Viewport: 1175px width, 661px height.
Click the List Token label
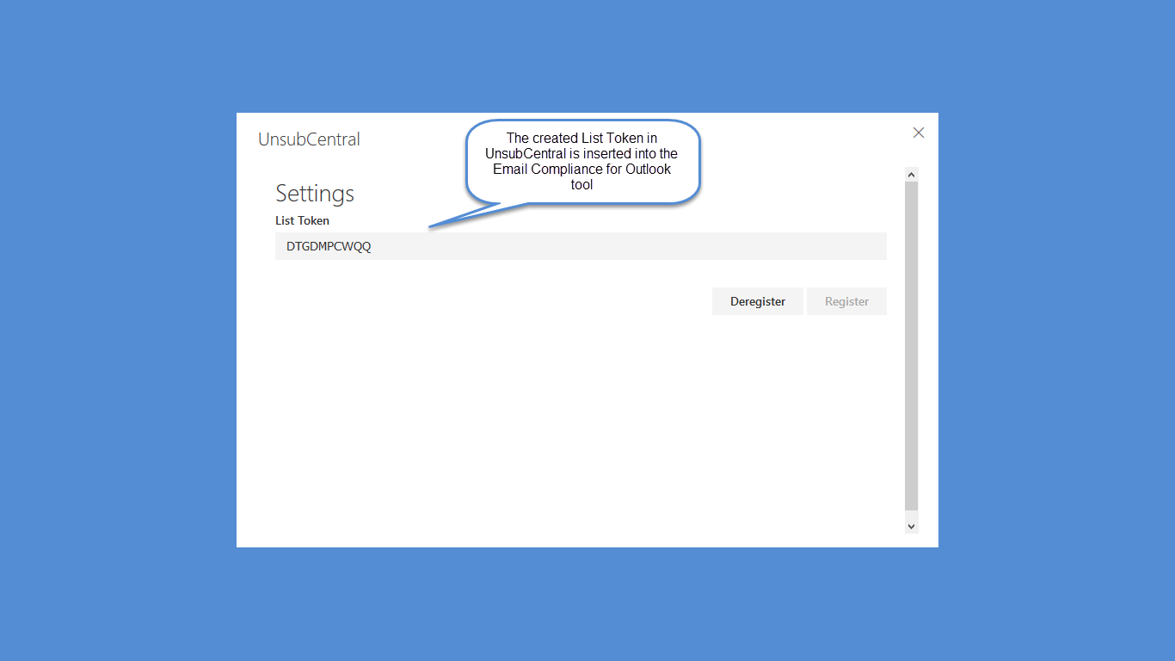(302, 220)
